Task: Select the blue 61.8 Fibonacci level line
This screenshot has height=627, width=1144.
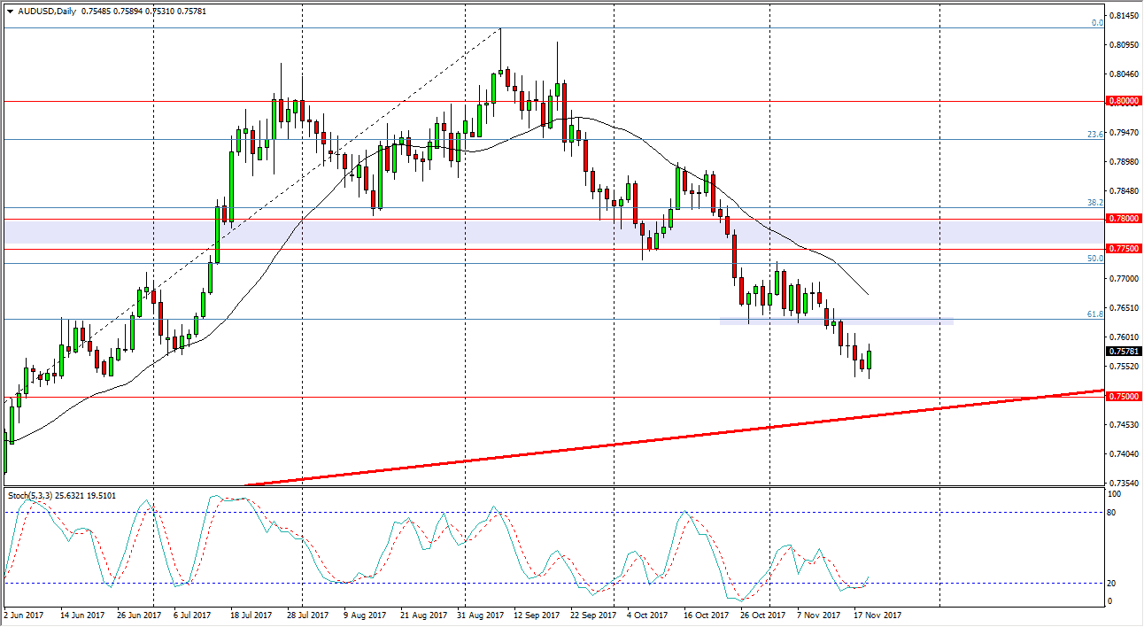Action: (443, 320)
